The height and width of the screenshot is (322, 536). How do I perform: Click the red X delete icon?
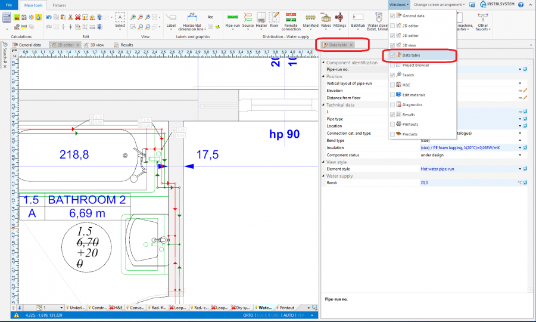tap(78, 17)
